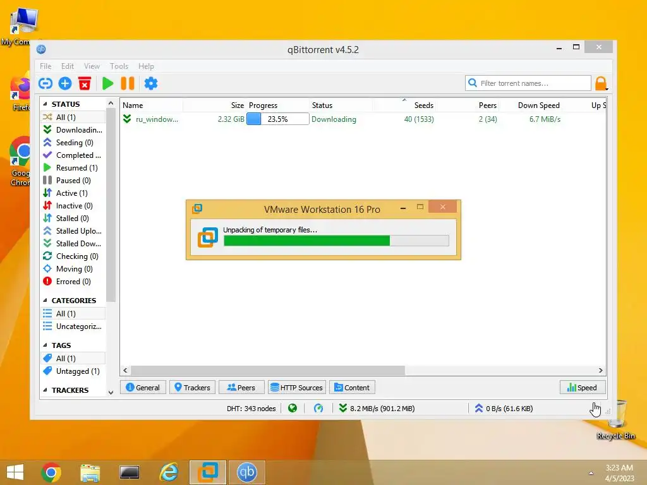This screenshot has height=485, width=647.
Task: Switch to the Trackers tab
Action: (x=192, y=387)
